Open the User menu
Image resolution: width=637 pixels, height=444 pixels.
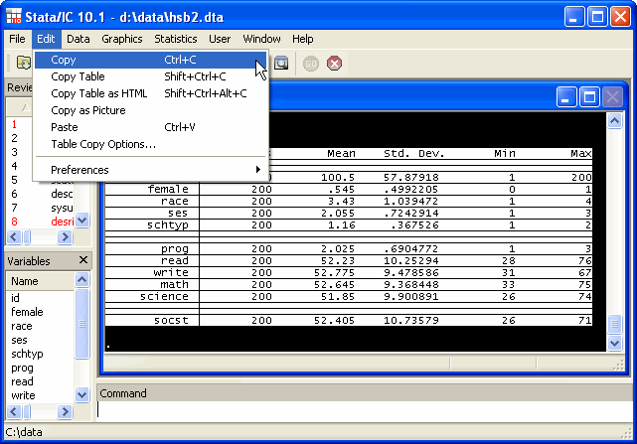click(x=220, y=39)
